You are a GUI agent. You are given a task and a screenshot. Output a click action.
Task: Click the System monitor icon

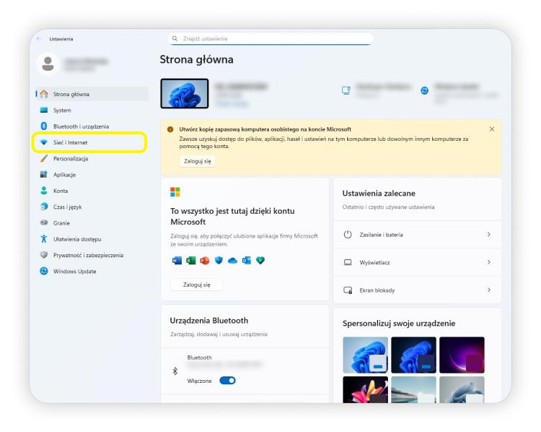coord(44,110)
